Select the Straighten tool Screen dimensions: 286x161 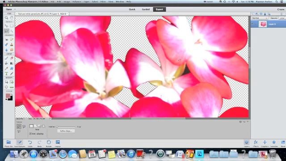[12, 87]
